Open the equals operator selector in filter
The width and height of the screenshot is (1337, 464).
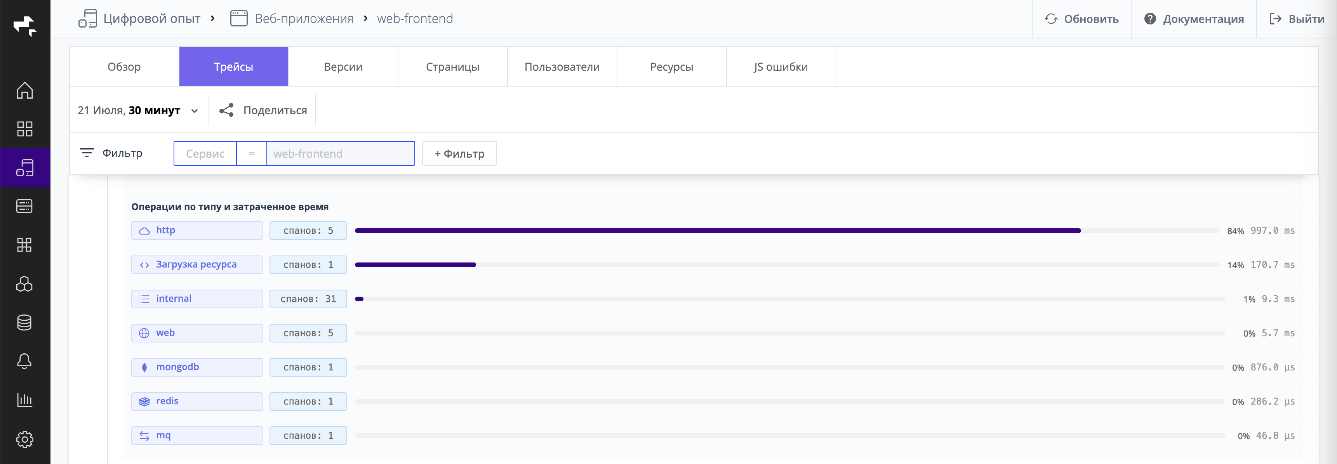[252, 154]
